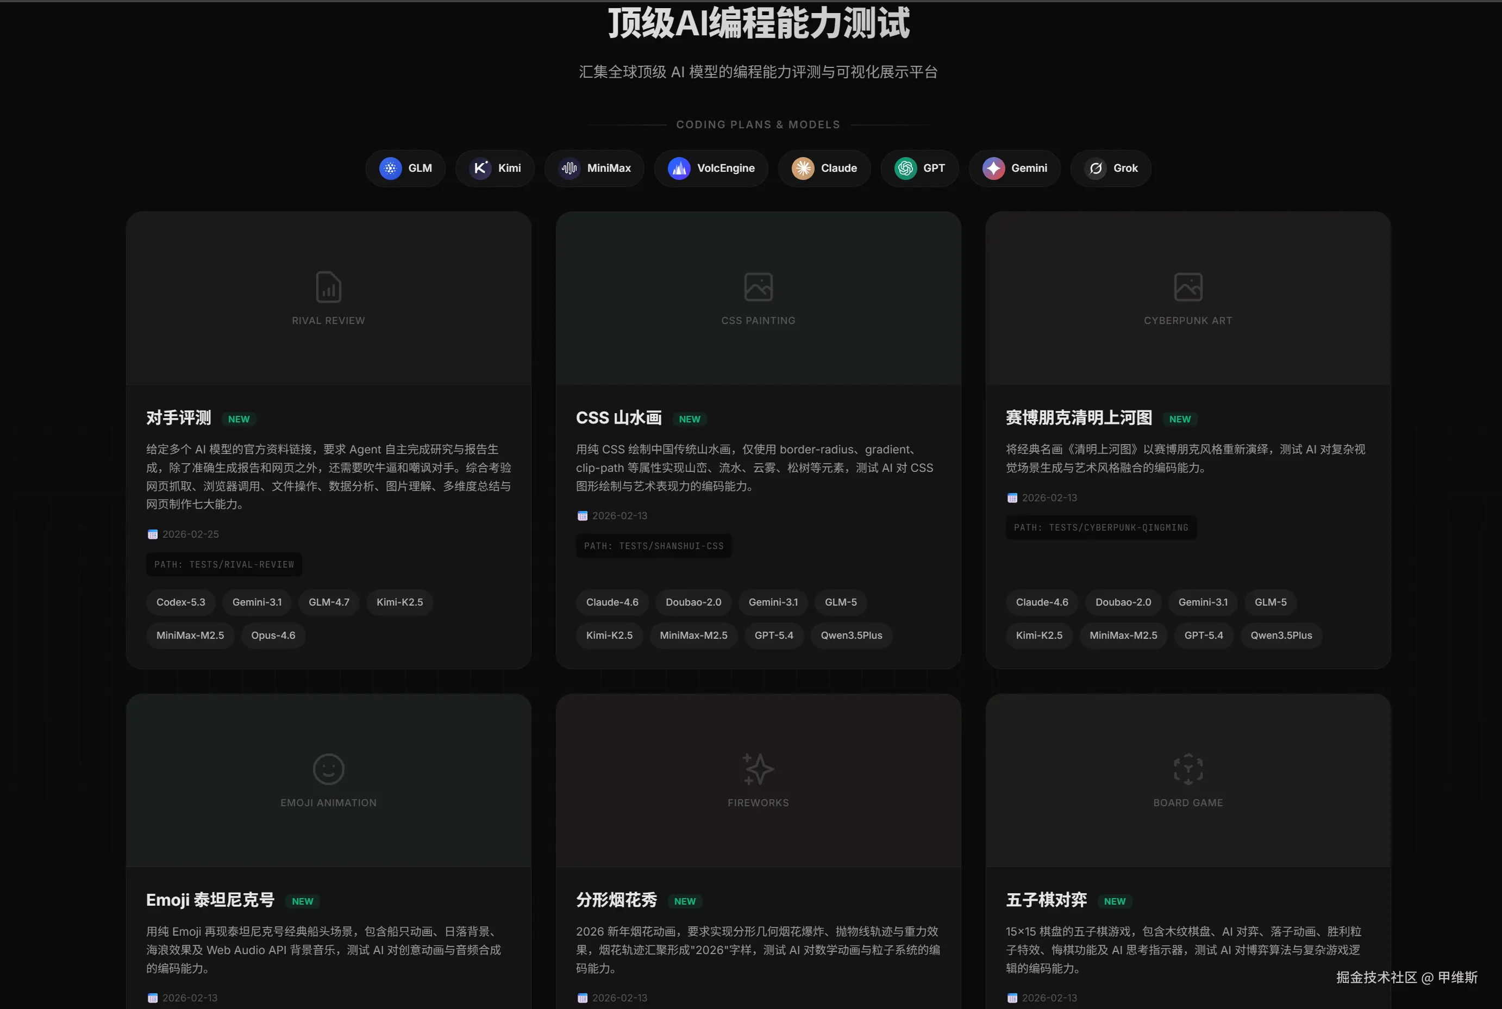Click the MiniMax waveform logo icon
Image resolution: width=1502 pixels, height=1009 pixels.
coord(568,169)
